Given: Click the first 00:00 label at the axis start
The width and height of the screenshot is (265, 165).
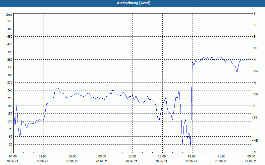Looking at the screenshot, I should coord(13,156).
